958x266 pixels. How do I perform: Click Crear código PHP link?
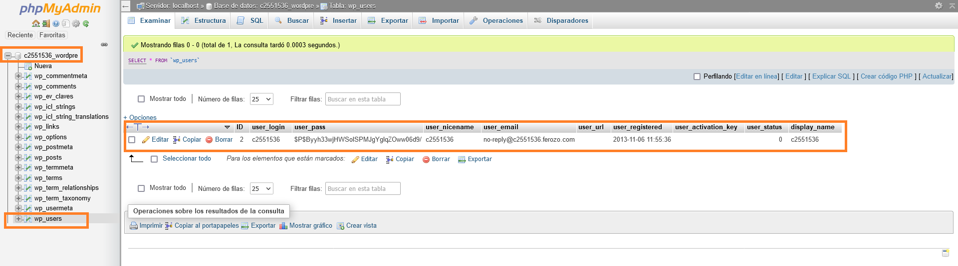[x=886, y=77]
